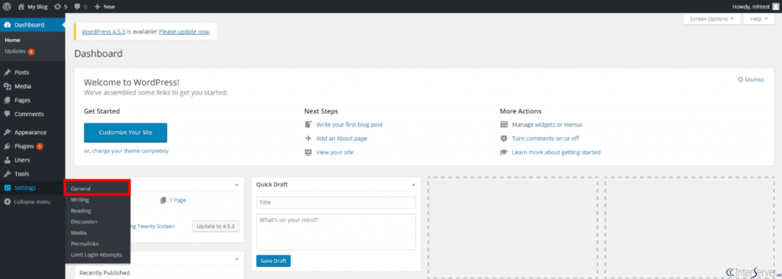This screenshot has height=279, width=782.
Task: Click the page icon beside 1 Page
Action: pyautogui.click(x=163, y=200)
